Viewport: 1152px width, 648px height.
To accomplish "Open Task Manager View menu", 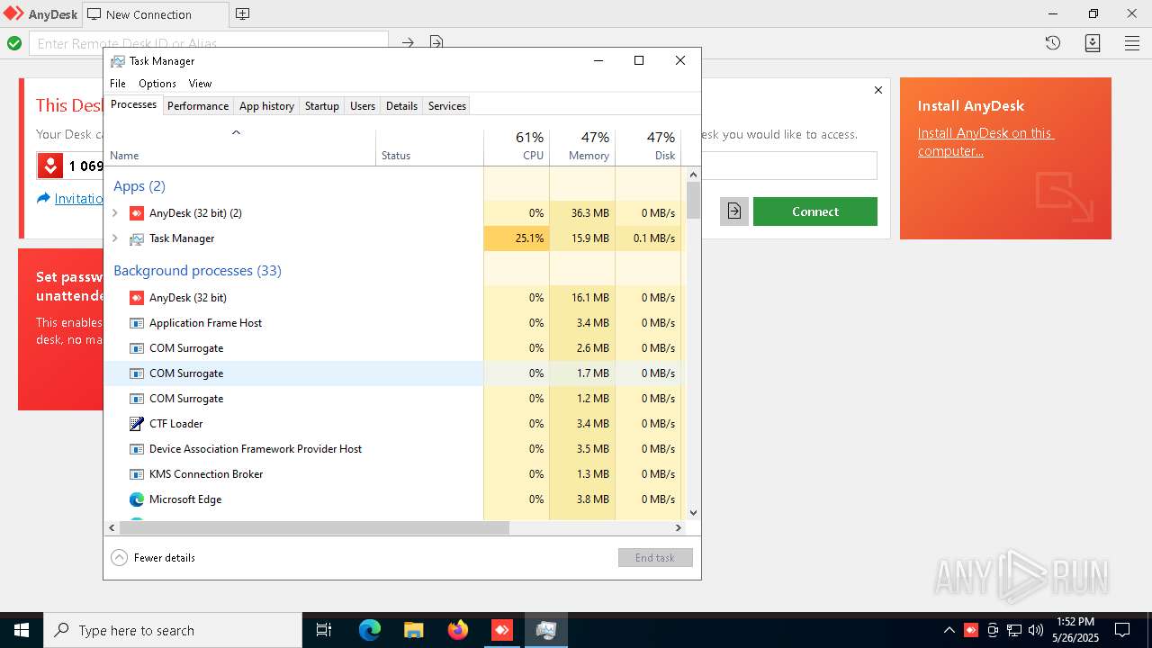I will click(x=200, y=83).
